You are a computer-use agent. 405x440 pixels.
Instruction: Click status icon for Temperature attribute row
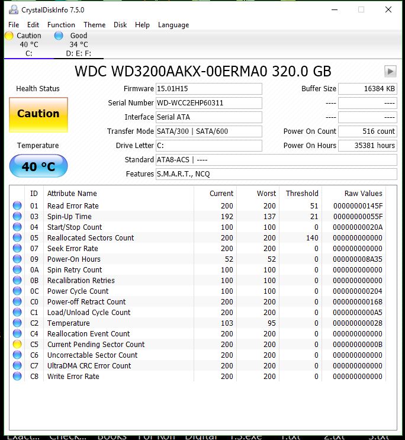(x=17, y=323)
